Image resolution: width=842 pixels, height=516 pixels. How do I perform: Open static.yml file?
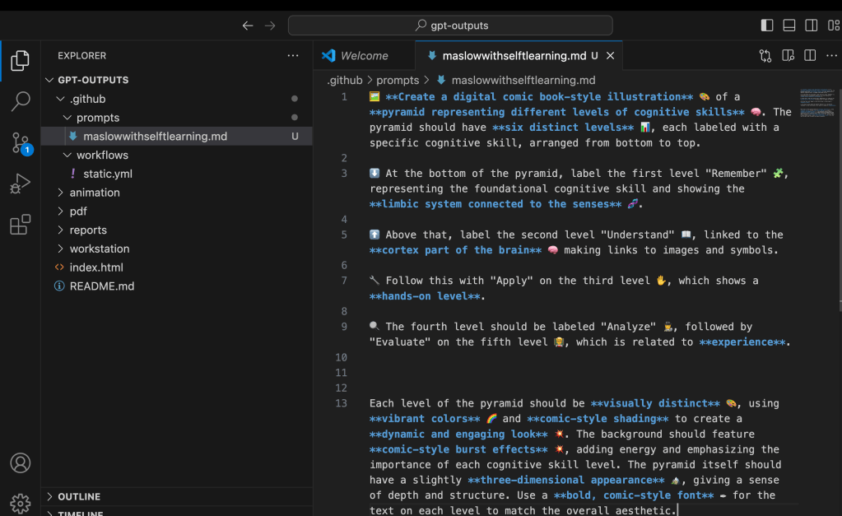[177, 174]
